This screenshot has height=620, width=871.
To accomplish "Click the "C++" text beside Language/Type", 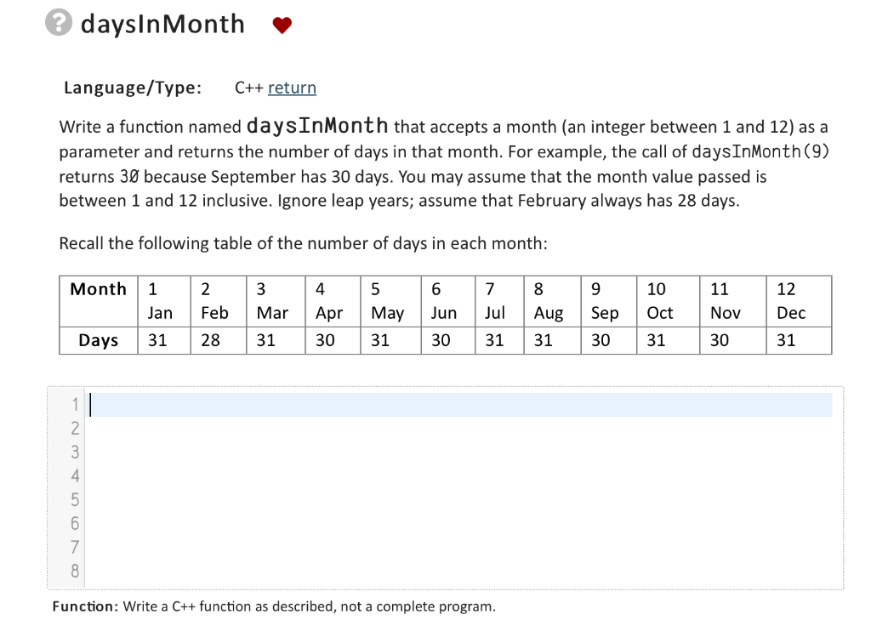I will [x=248, y=88].
